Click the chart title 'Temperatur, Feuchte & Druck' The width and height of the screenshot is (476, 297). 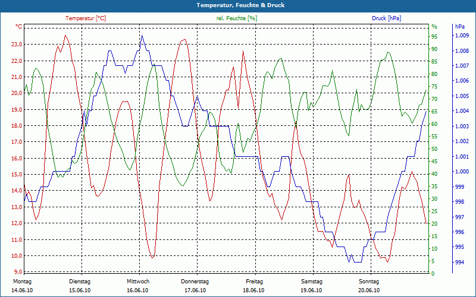pos(240,5)
